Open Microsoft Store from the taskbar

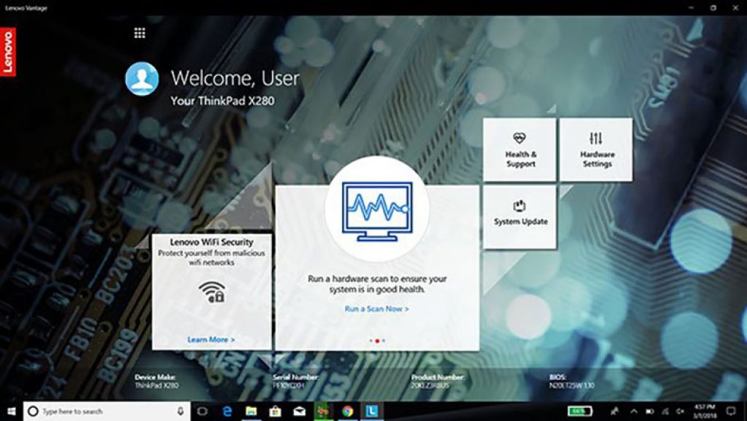pyautogui.click(x=275, y=411)
